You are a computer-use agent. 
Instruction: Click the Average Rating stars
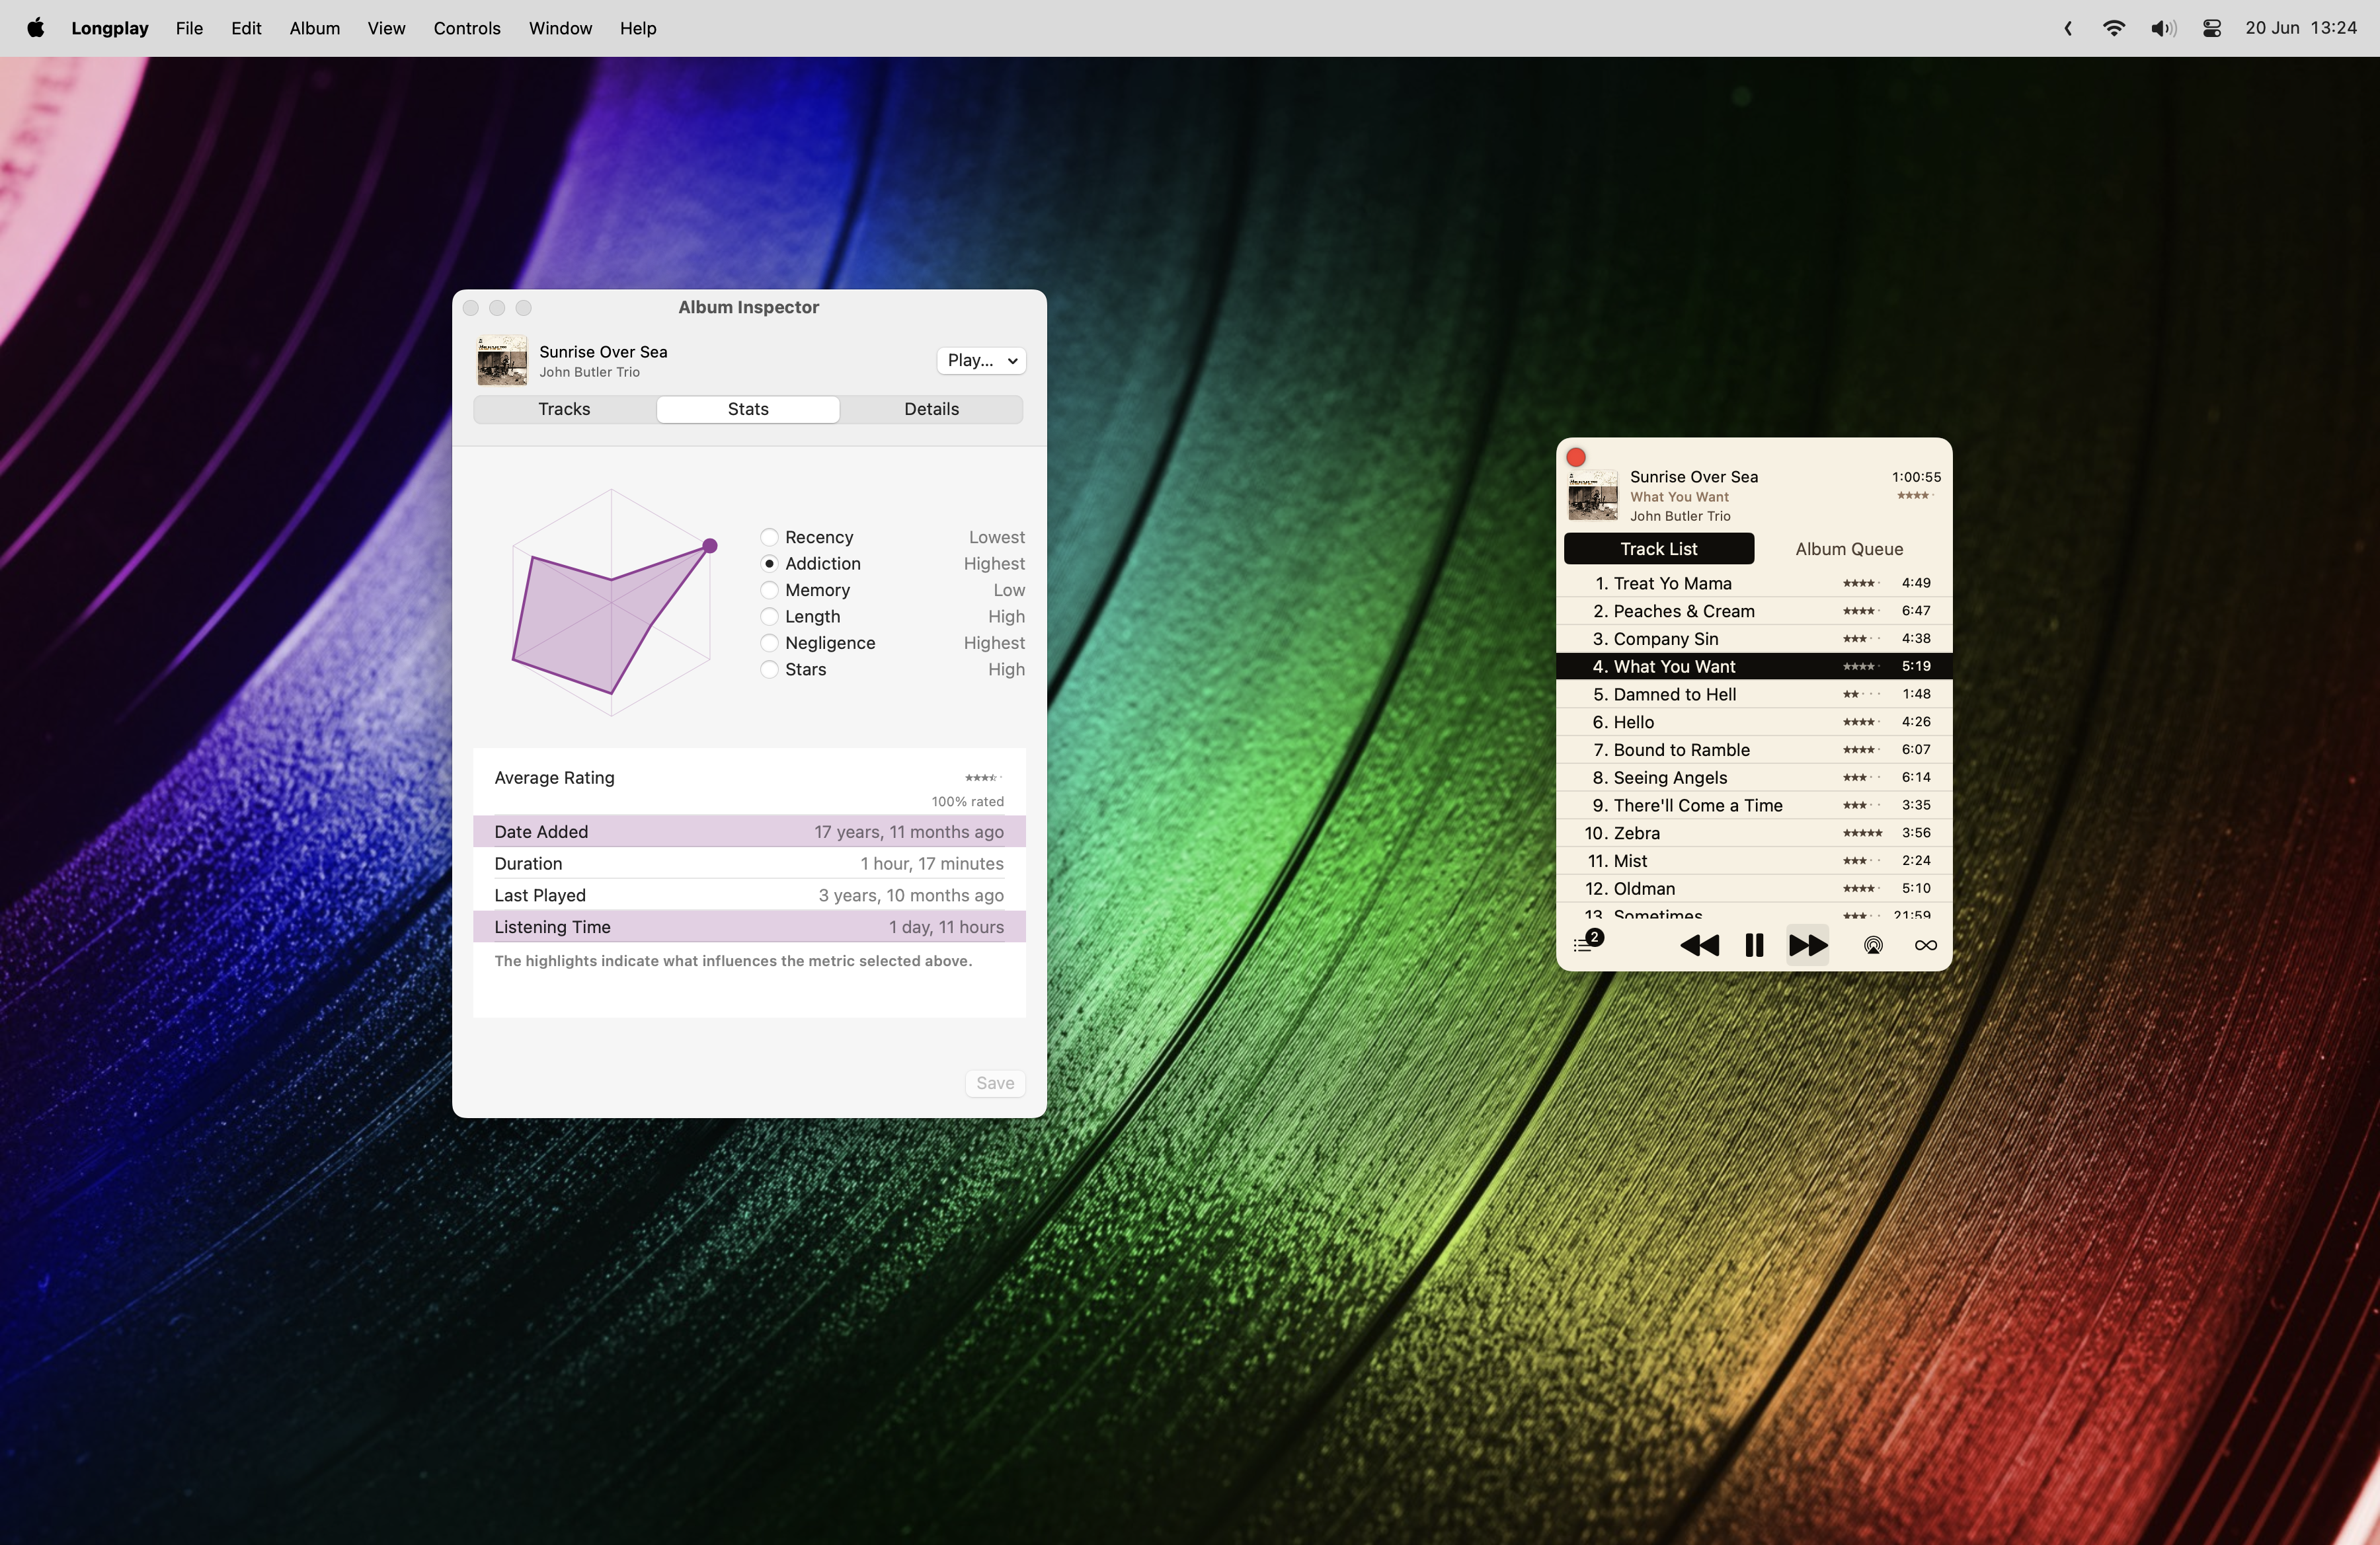point(983,778)
